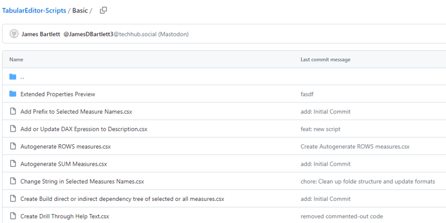The width and height of the screenshot is (446, 223).
Task: Click file icon beside Autogenerate SUM Measures.csx
Action: 13,164
